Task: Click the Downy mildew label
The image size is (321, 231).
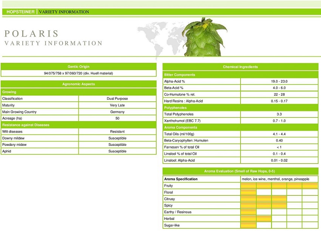Action: (13, 138)
